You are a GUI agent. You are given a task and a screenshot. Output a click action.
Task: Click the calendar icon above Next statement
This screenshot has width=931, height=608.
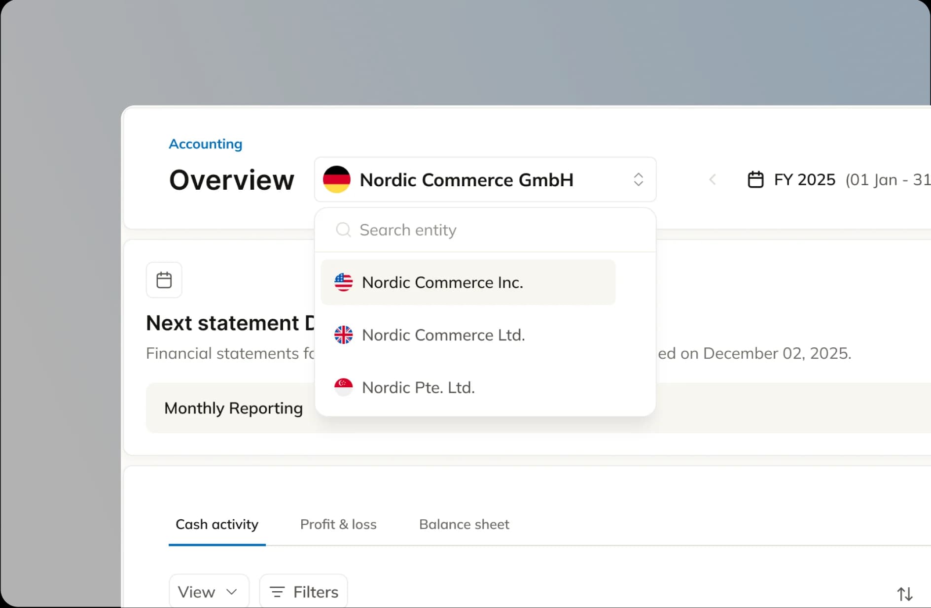tap(163, 279)
